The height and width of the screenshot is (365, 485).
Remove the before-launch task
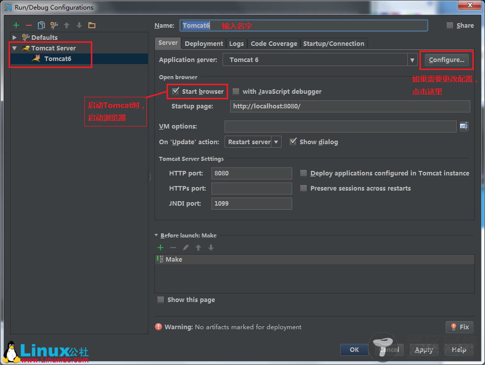[173, 248]
